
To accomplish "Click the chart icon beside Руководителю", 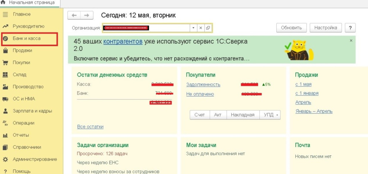I will 5,26.
